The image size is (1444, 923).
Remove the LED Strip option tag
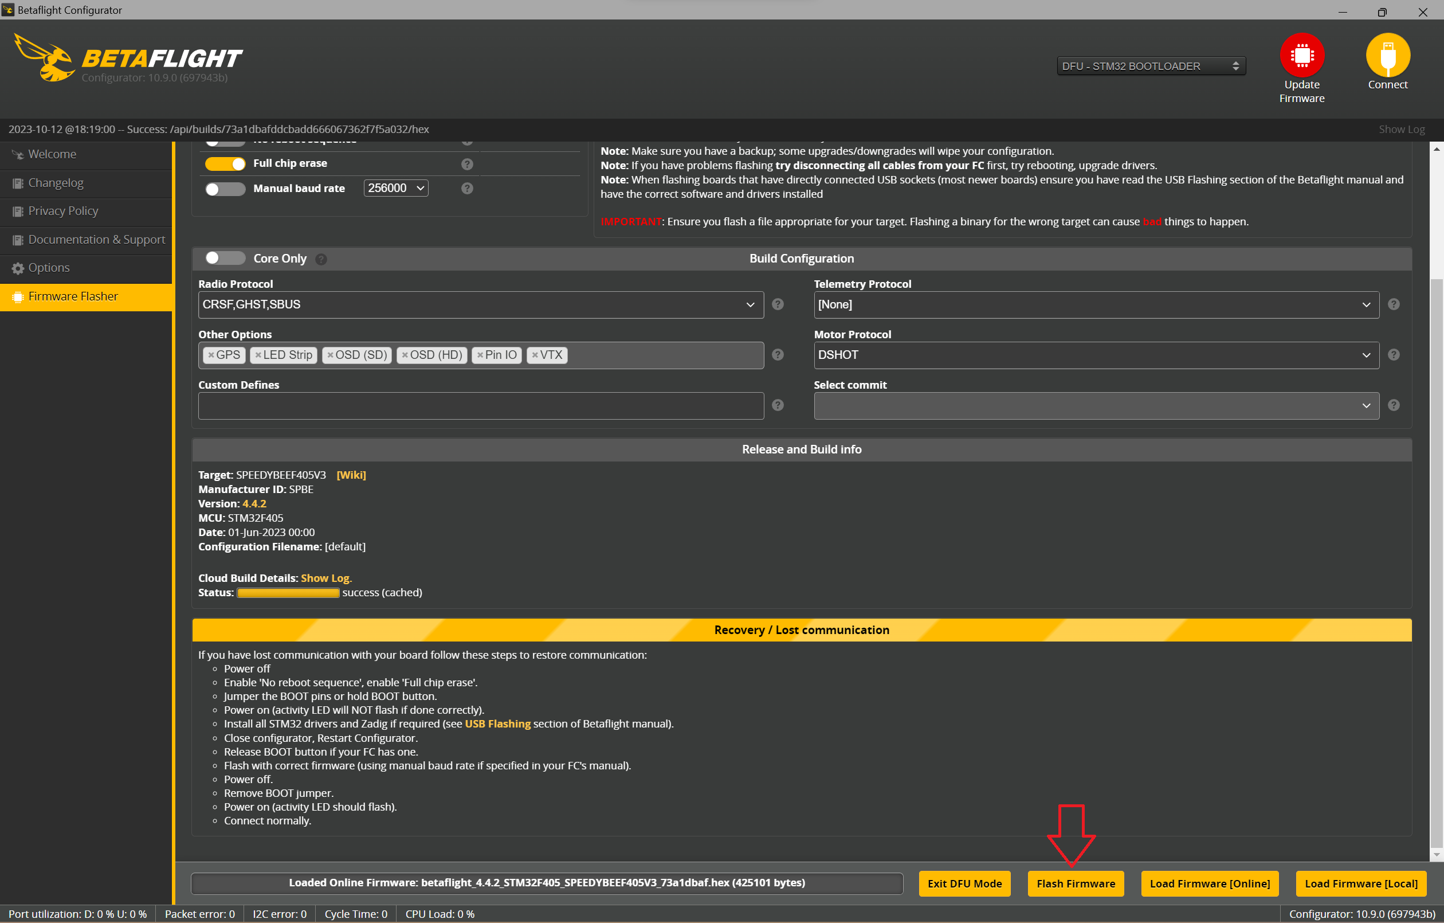point(258,355)
